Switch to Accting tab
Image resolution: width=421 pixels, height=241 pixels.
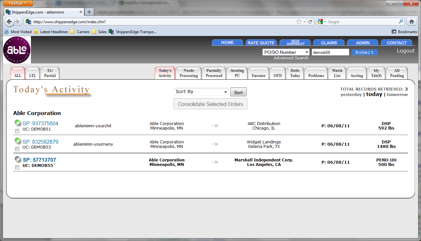point(357,73)
